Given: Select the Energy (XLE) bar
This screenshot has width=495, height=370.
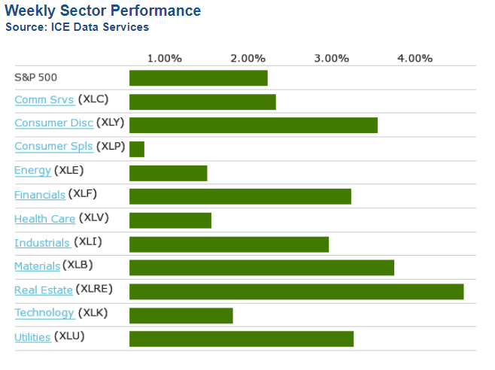Looking at the screenshot, I should (x=168, y=173).
